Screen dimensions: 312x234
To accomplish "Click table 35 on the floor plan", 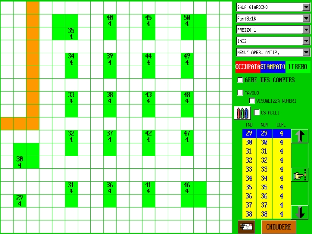I will tap(65, 27).
